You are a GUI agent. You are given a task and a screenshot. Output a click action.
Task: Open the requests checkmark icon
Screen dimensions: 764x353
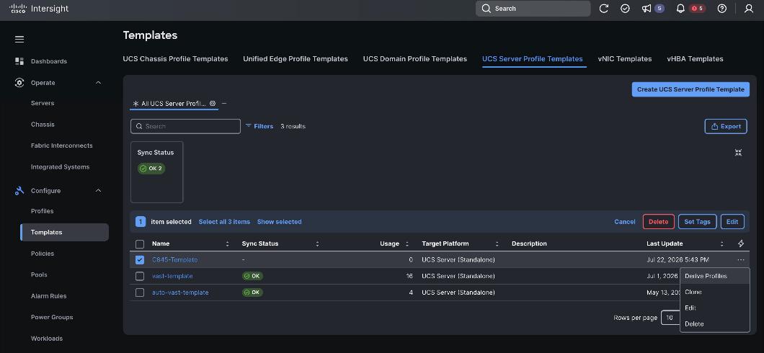[625, 8]
